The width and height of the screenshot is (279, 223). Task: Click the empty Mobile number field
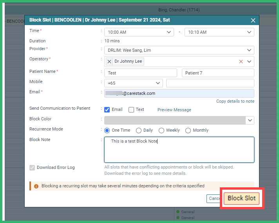point(210,83)
